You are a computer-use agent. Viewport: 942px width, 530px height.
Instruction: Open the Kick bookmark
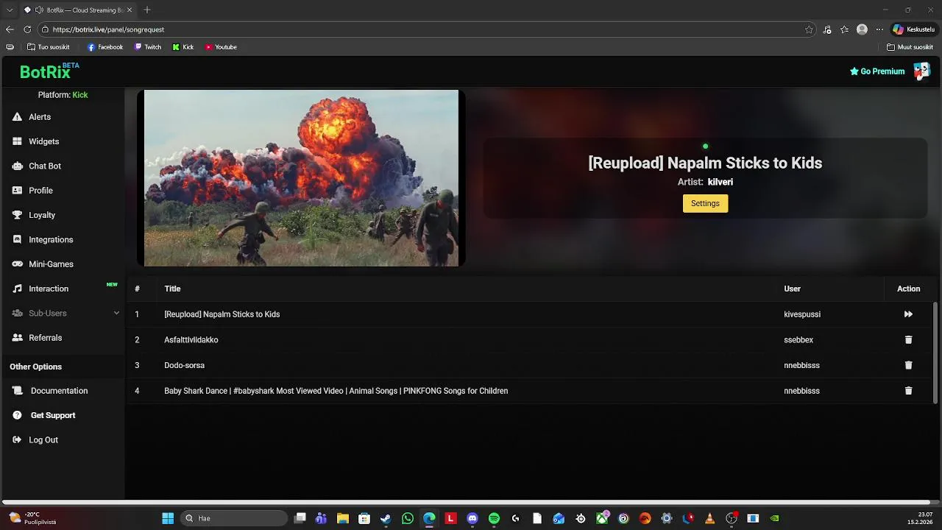pyautogui.click(x=183, y=47)
